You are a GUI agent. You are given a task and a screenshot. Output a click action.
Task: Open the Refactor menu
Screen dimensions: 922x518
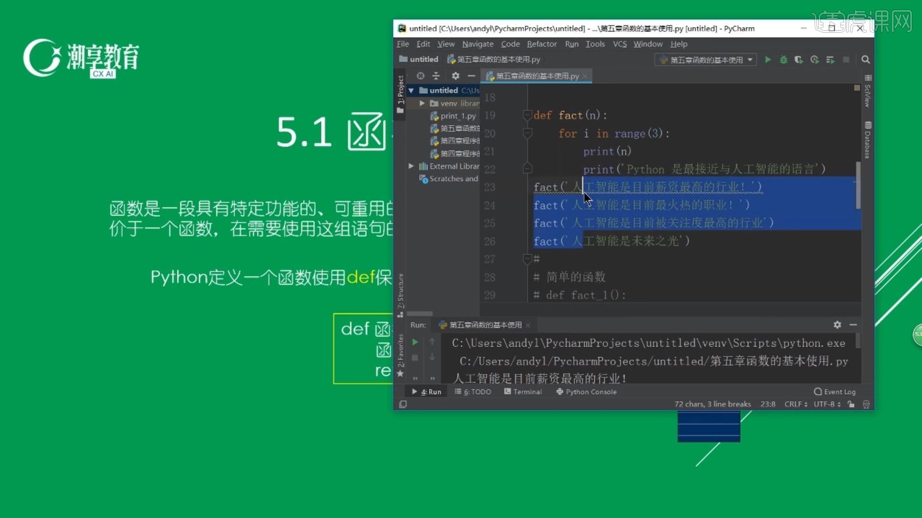[541, 44]
